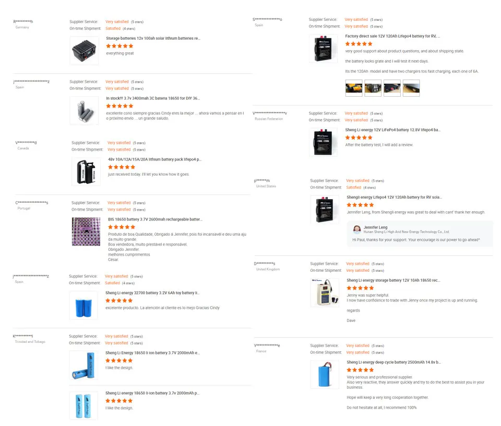Enlarge the last customer photo in Spain review
The width and height of the screenshot is (501, 426).
(411, 88)
